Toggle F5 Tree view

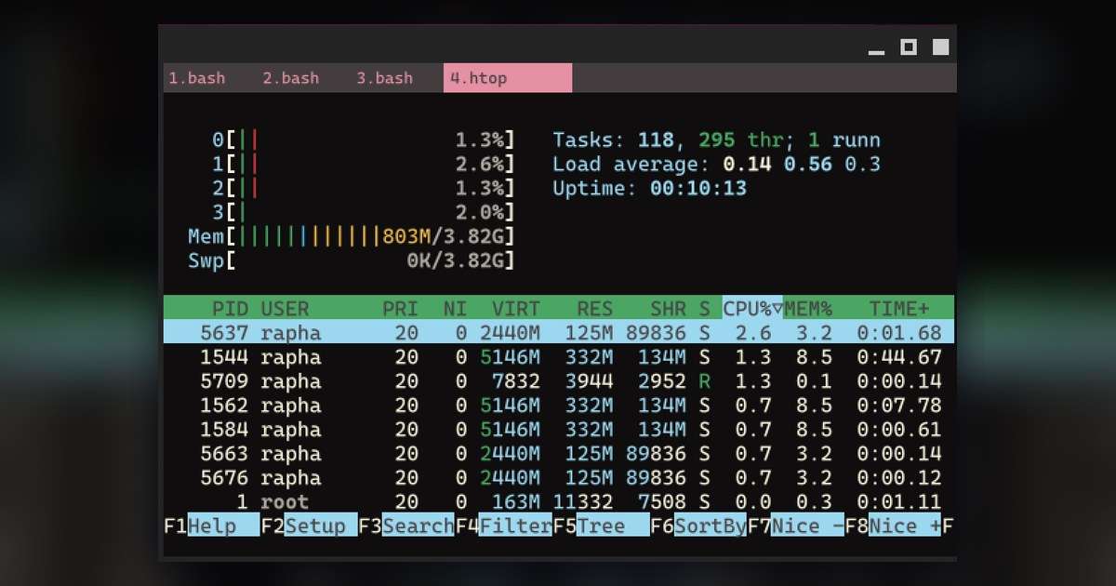pyautogui.click(x=601, y=526)
